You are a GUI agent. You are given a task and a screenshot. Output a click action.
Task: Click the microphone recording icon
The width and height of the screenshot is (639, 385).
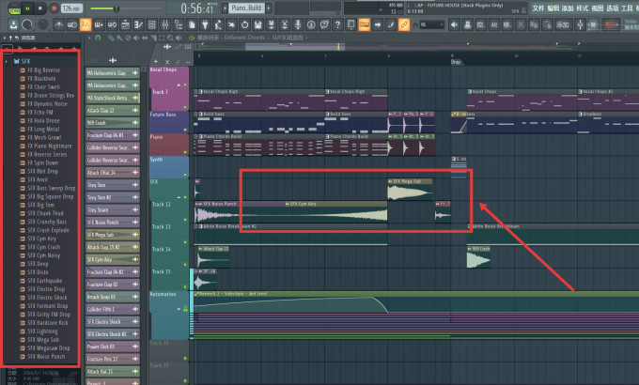pyautogui.click(x=298, y=24)
